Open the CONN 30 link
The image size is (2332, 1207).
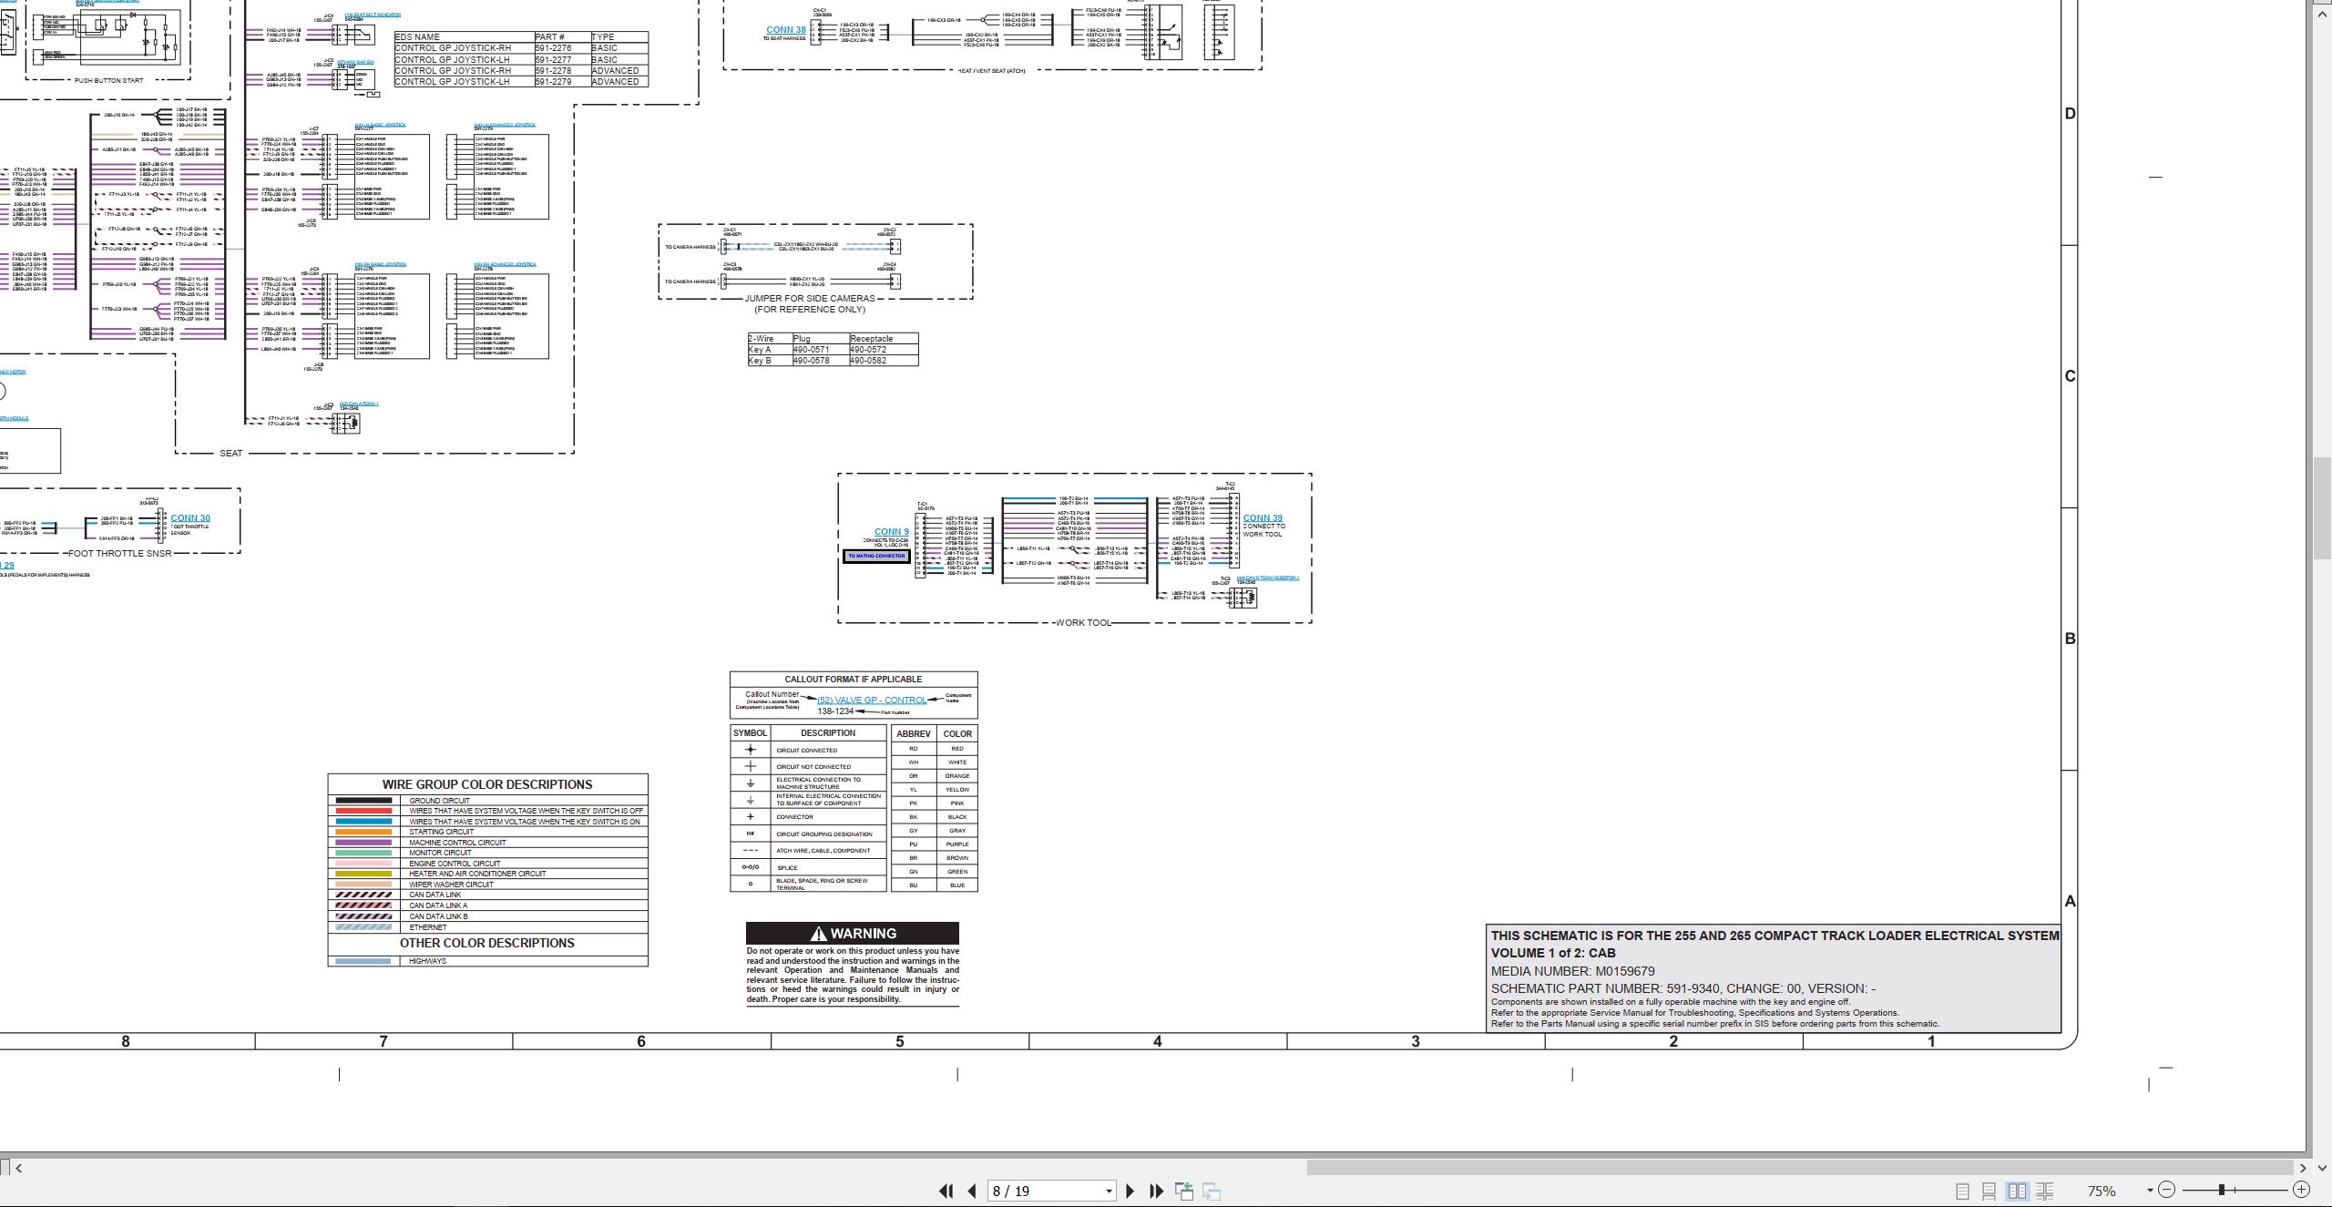(x=190, y=517)
